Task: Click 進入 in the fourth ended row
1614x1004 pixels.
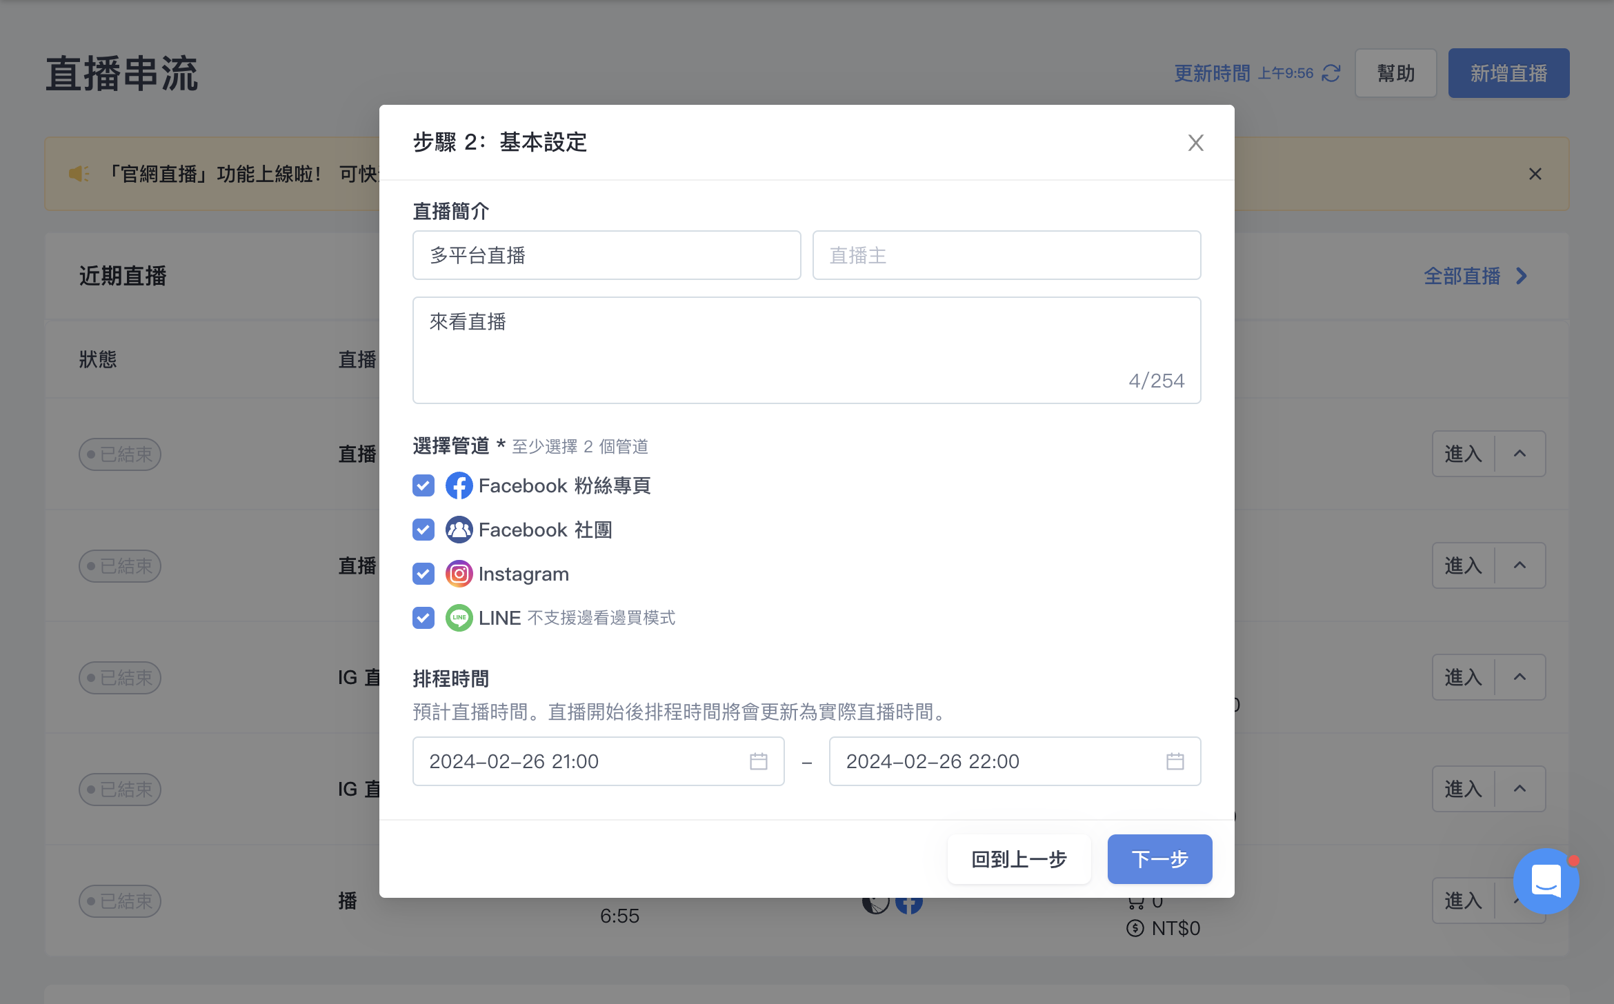Action: (1463, 789)
